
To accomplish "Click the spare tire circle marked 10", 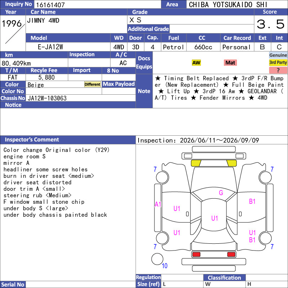I will click(157, 259).
